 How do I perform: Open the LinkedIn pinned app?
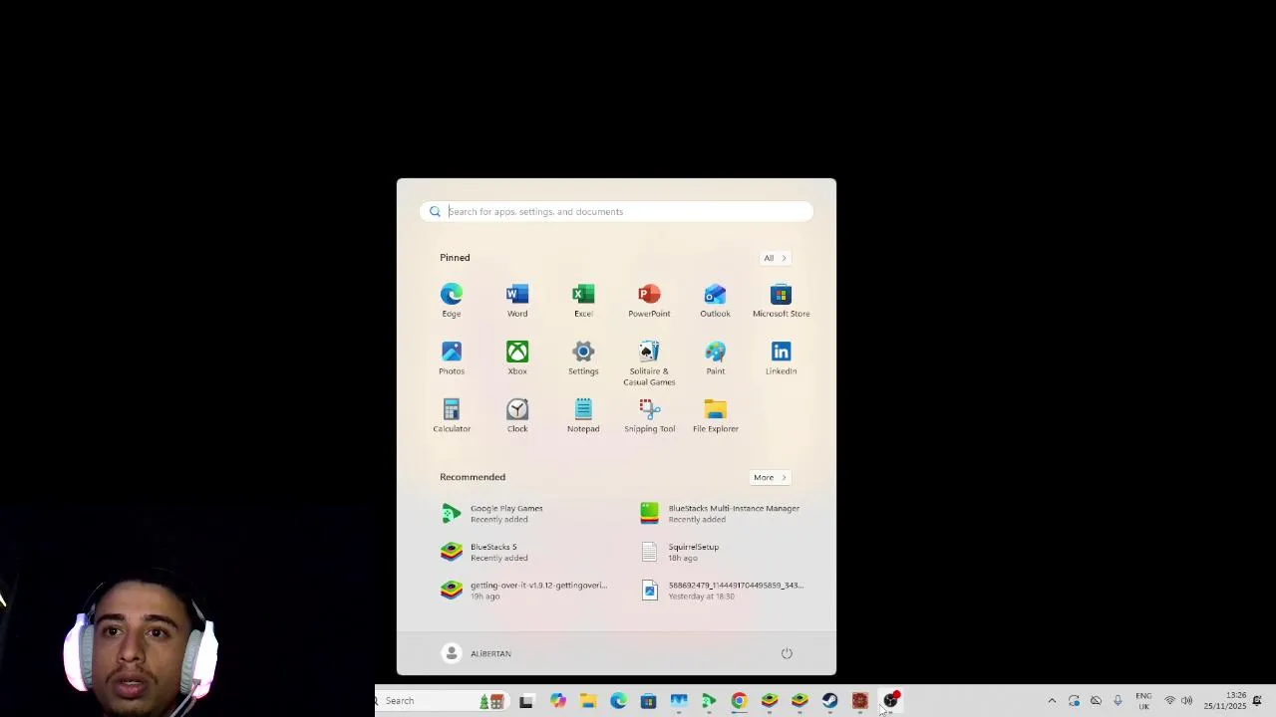782,358
